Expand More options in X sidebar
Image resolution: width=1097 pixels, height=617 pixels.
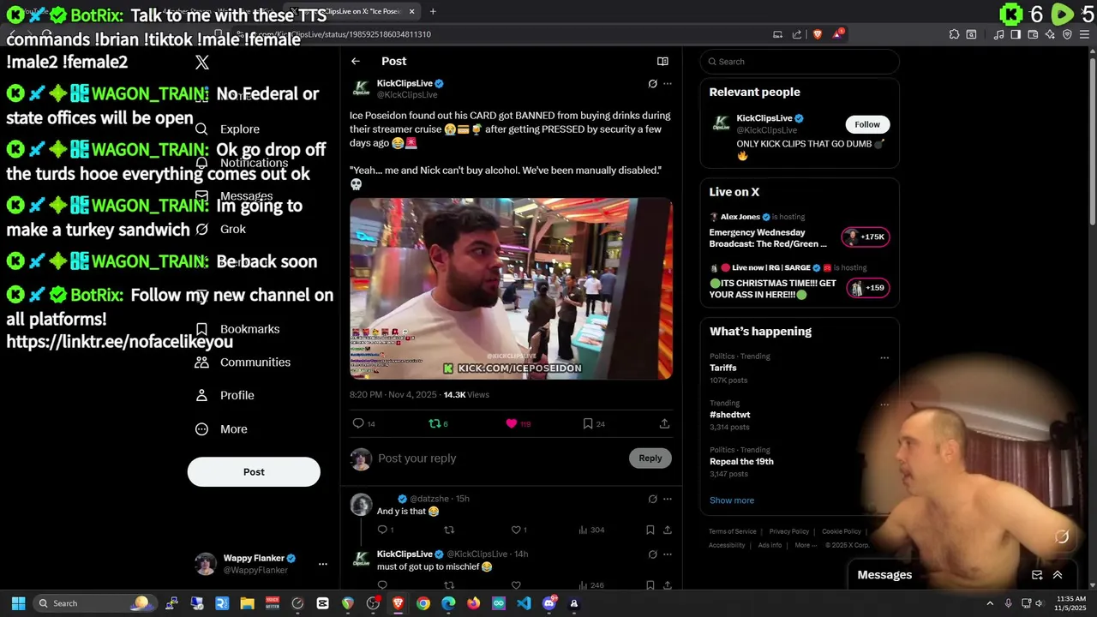(221, 428)
